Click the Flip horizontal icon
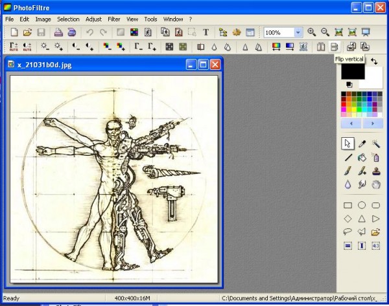389x306 pixels. (x=321, y=47)
